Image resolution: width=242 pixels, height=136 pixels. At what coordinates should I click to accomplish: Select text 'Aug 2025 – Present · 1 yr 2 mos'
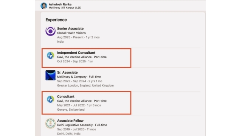click(78, 37)
